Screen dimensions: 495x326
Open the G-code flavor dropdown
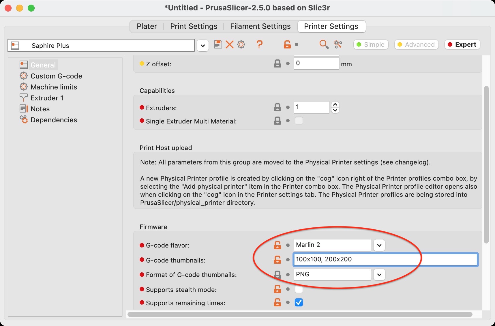[x=379, y=245]
